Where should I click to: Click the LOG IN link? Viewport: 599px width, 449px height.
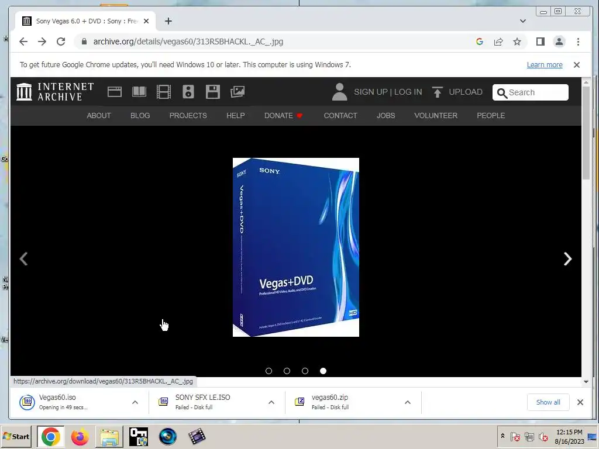point(408,92)
